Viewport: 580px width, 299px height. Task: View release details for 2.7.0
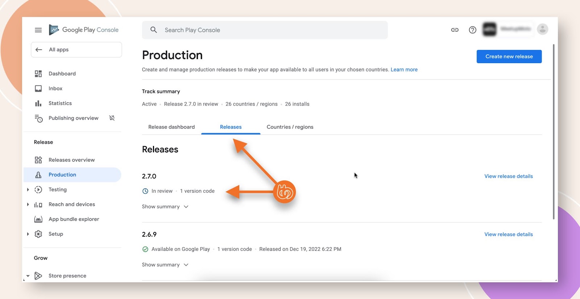pyautogui.click(x=509, y=176)
